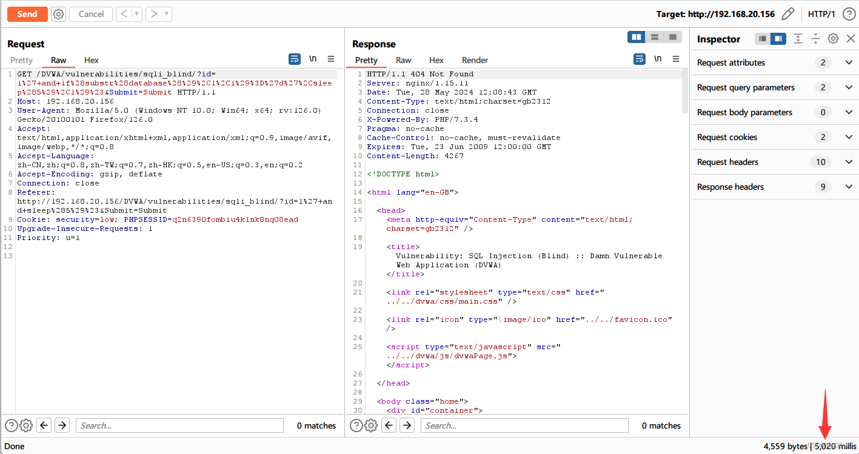Toggle word wrap icon in Response pane

[x=640, y=59]
